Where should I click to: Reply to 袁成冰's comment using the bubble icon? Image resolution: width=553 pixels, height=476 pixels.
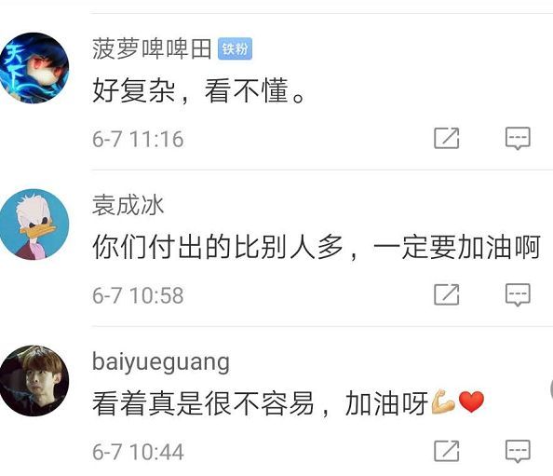(518, 294)
